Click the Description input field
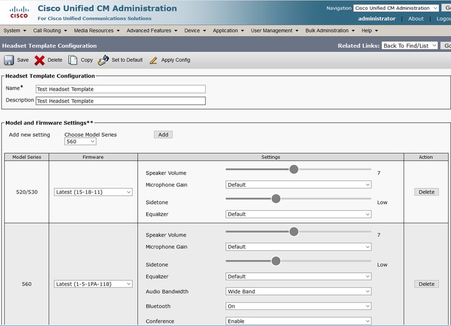 (x=120, y=101)
